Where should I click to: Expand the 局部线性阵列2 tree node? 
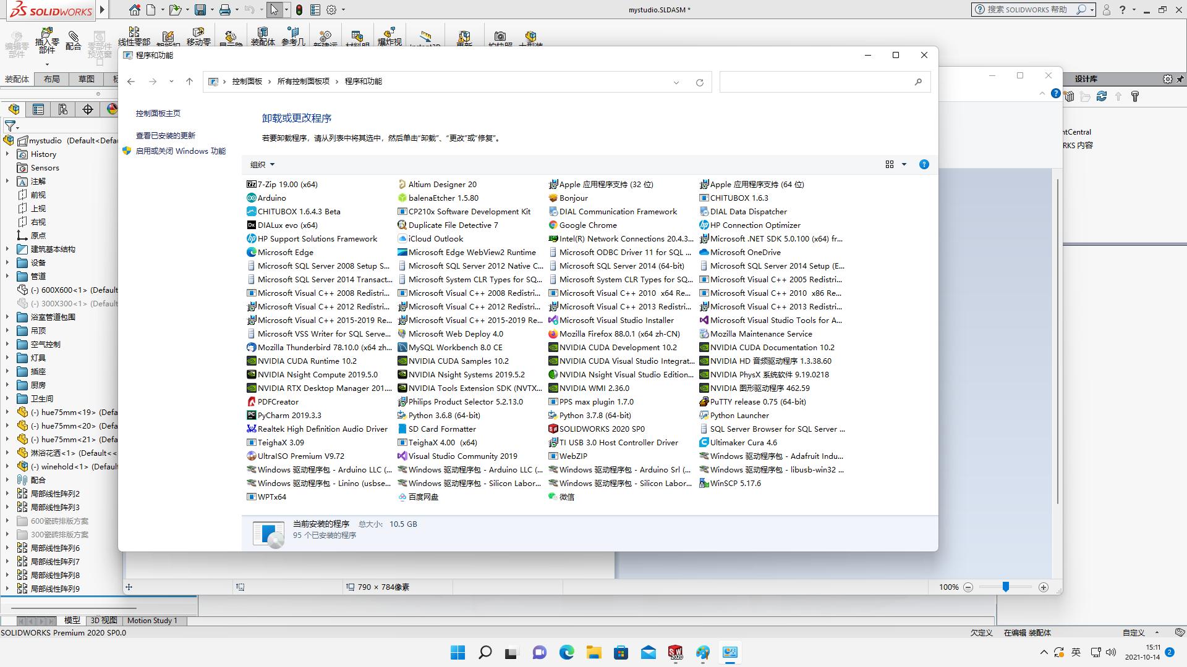click(x=7, y=493)
